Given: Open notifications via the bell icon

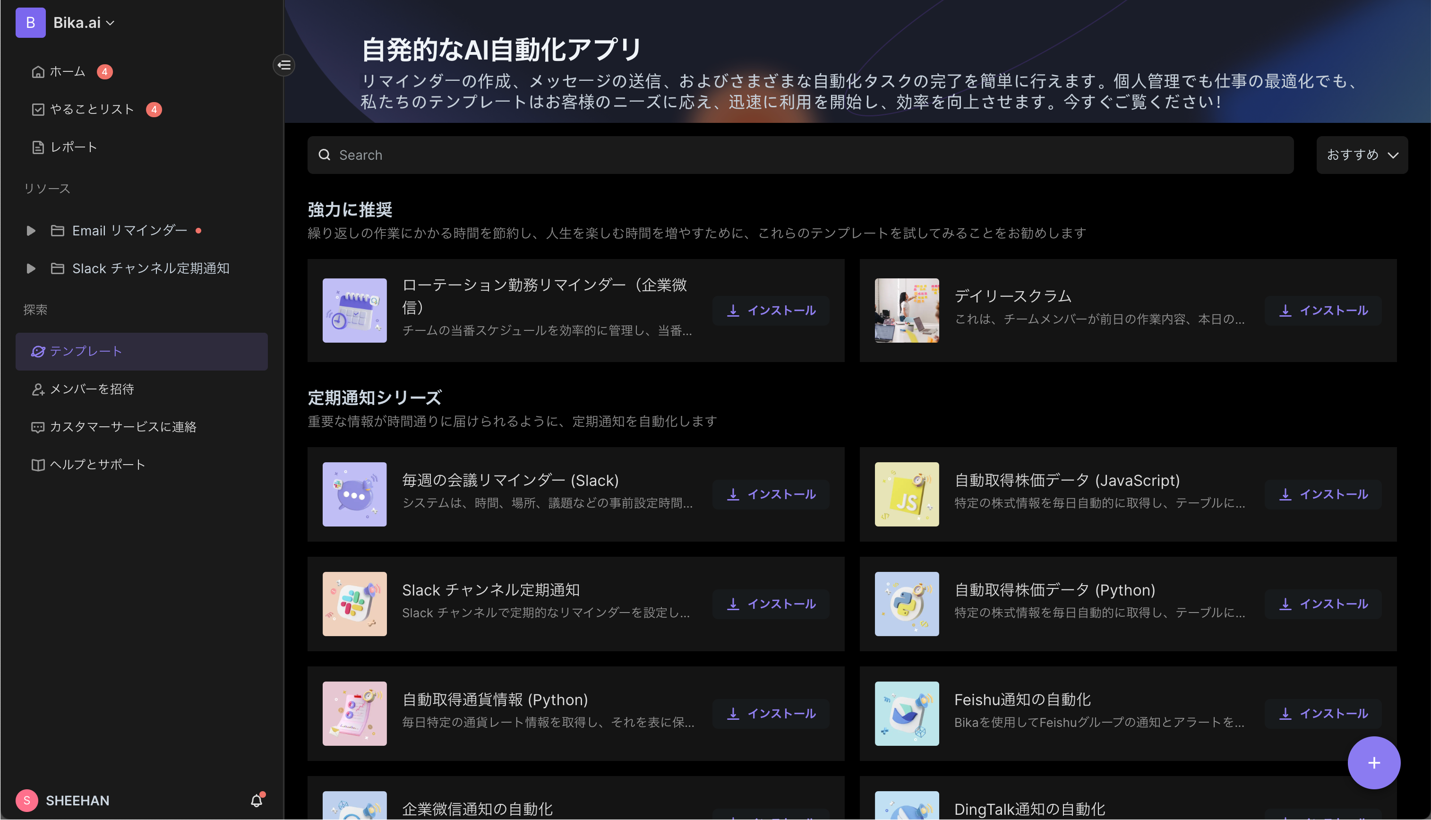Looking at the screenshot, I should pos(257,800).
